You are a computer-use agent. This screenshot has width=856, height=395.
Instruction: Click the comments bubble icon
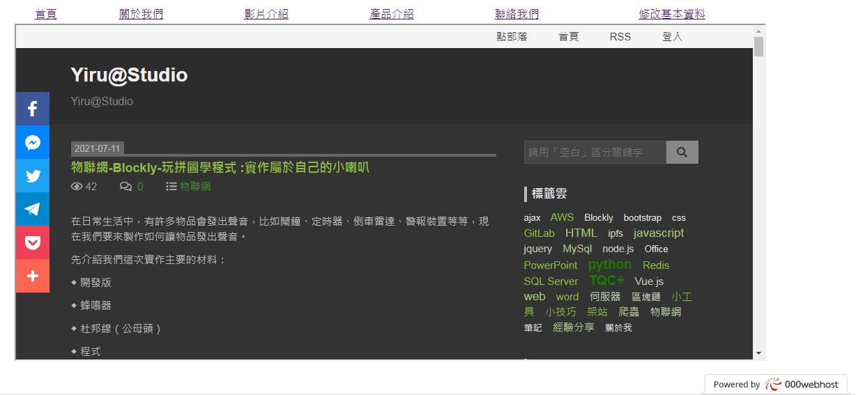coord(125,186)
